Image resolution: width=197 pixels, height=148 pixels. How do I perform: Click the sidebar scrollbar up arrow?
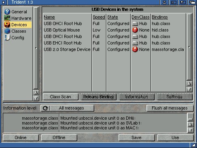pos(36,93)
